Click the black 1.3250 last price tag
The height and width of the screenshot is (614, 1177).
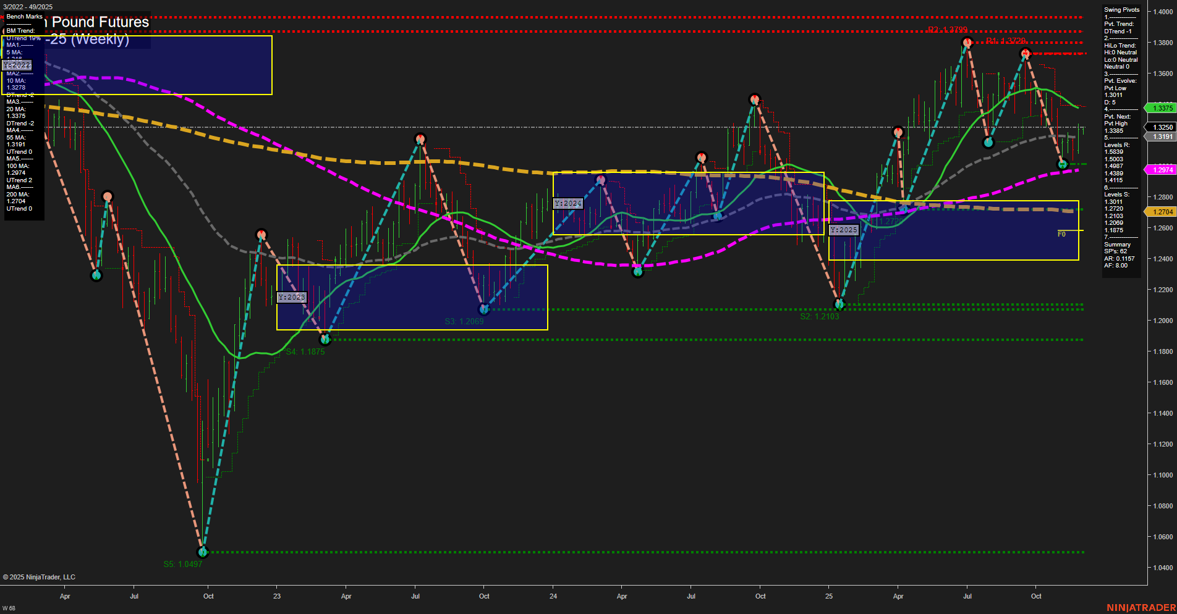pos(1160,126)
